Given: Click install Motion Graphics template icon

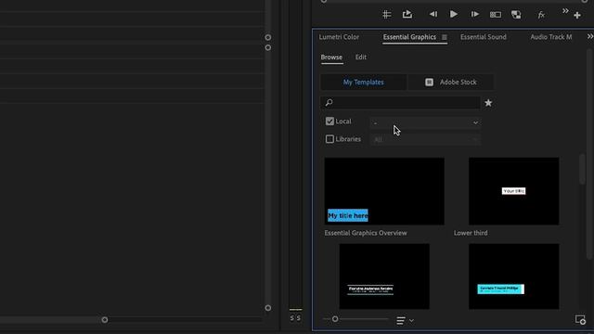Looking at the screenshot, I should click(x=580, y=319).
